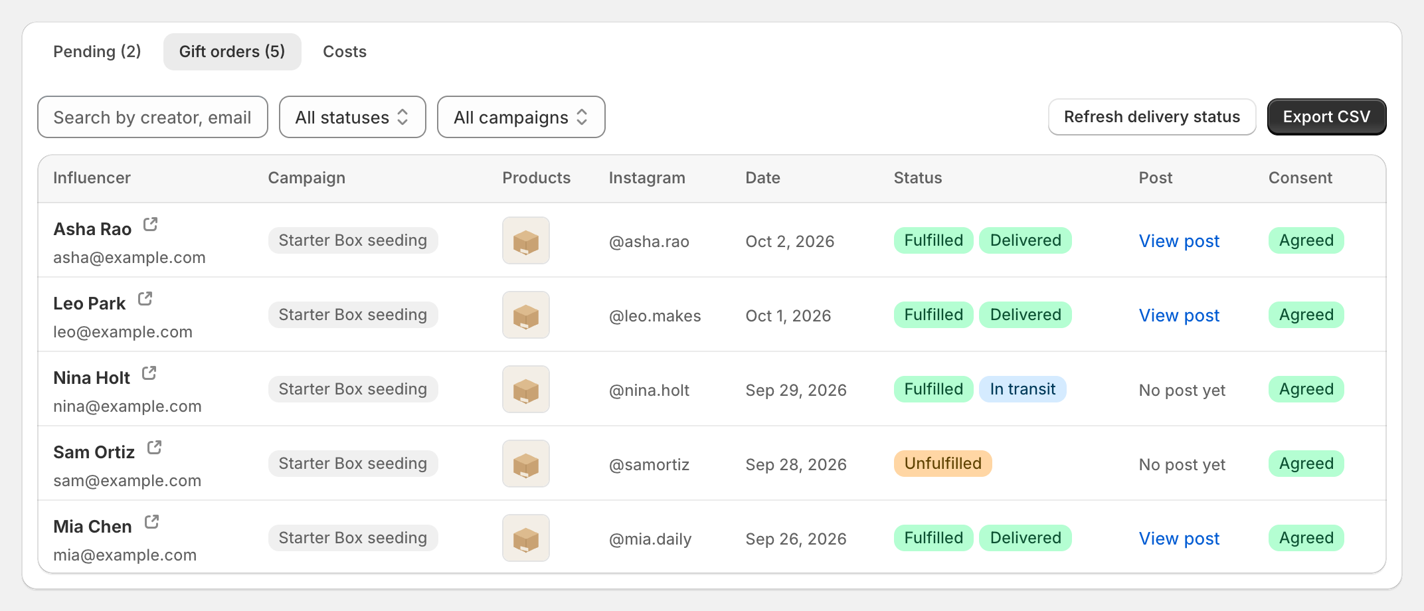The height and width of the screenshot is (611, 1424).
Task: Click the Leo Park name
Action: pyautogui.click(x=89, y=304)
